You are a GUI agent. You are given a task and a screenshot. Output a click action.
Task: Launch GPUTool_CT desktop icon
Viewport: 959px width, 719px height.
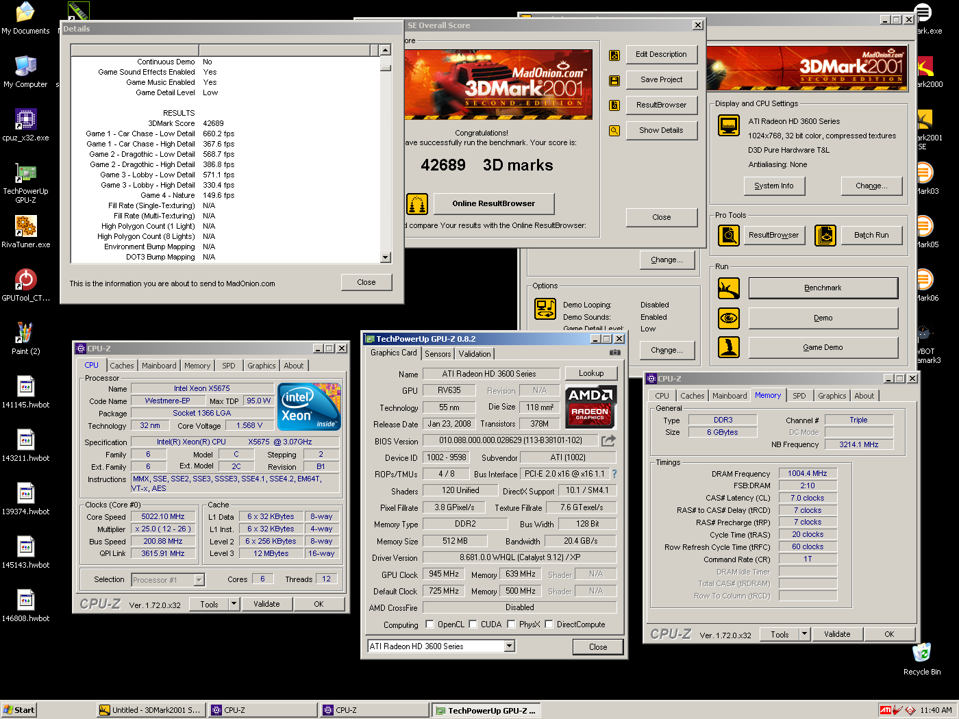point(25,286)
